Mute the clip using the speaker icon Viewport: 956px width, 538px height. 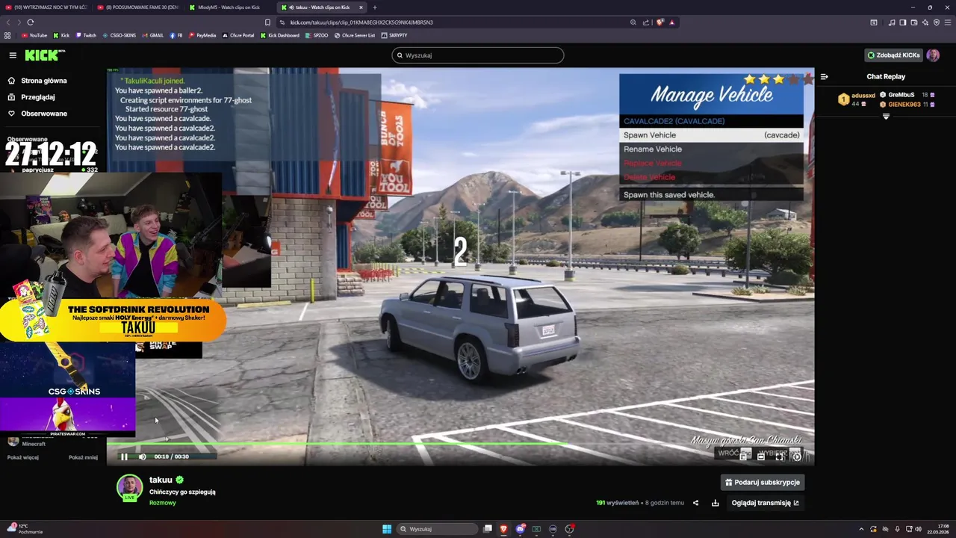coord(142,457)
